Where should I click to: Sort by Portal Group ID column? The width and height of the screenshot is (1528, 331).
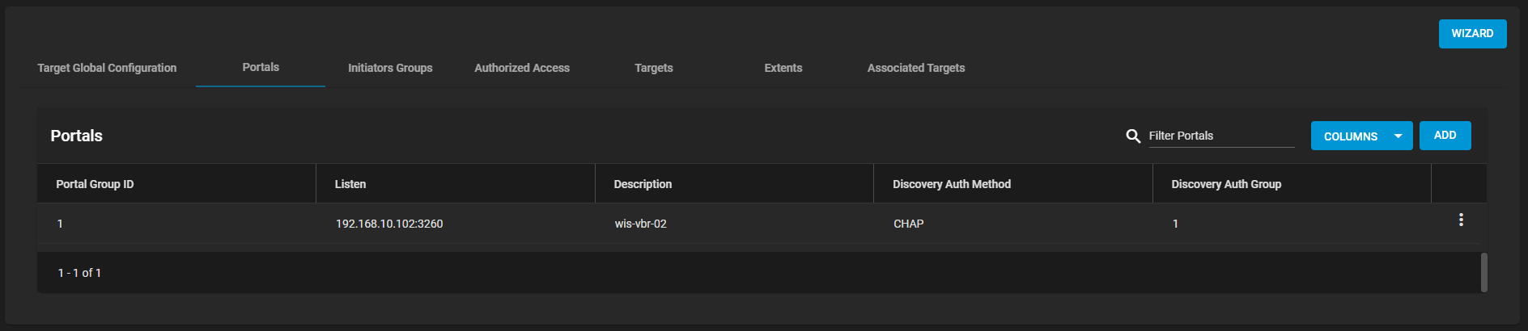tap(95, 184)
